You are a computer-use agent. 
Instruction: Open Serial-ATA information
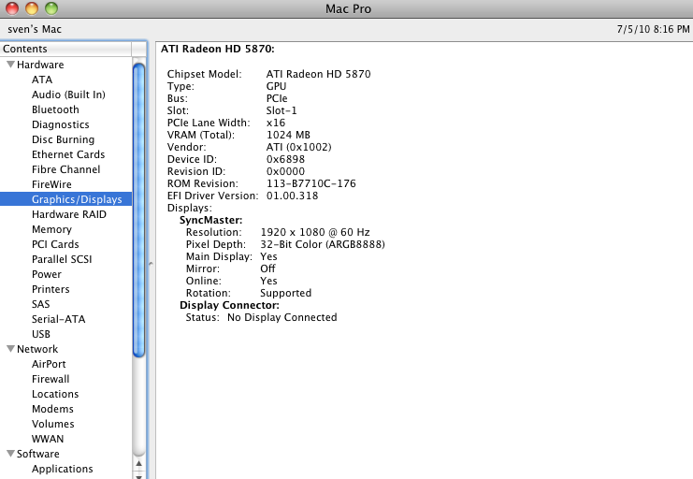[58, 319]
